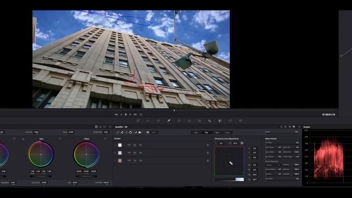Switch to the Flat qualifier tab
Viewport: 352px width, 198px height.
pos(206,133)
